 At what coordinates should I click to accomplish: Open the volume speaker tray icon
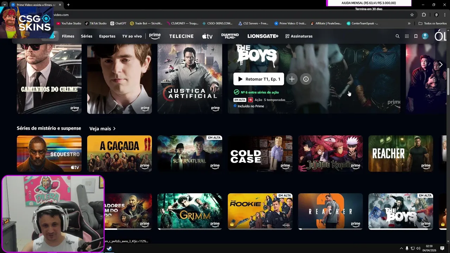[x=418, y=248]
